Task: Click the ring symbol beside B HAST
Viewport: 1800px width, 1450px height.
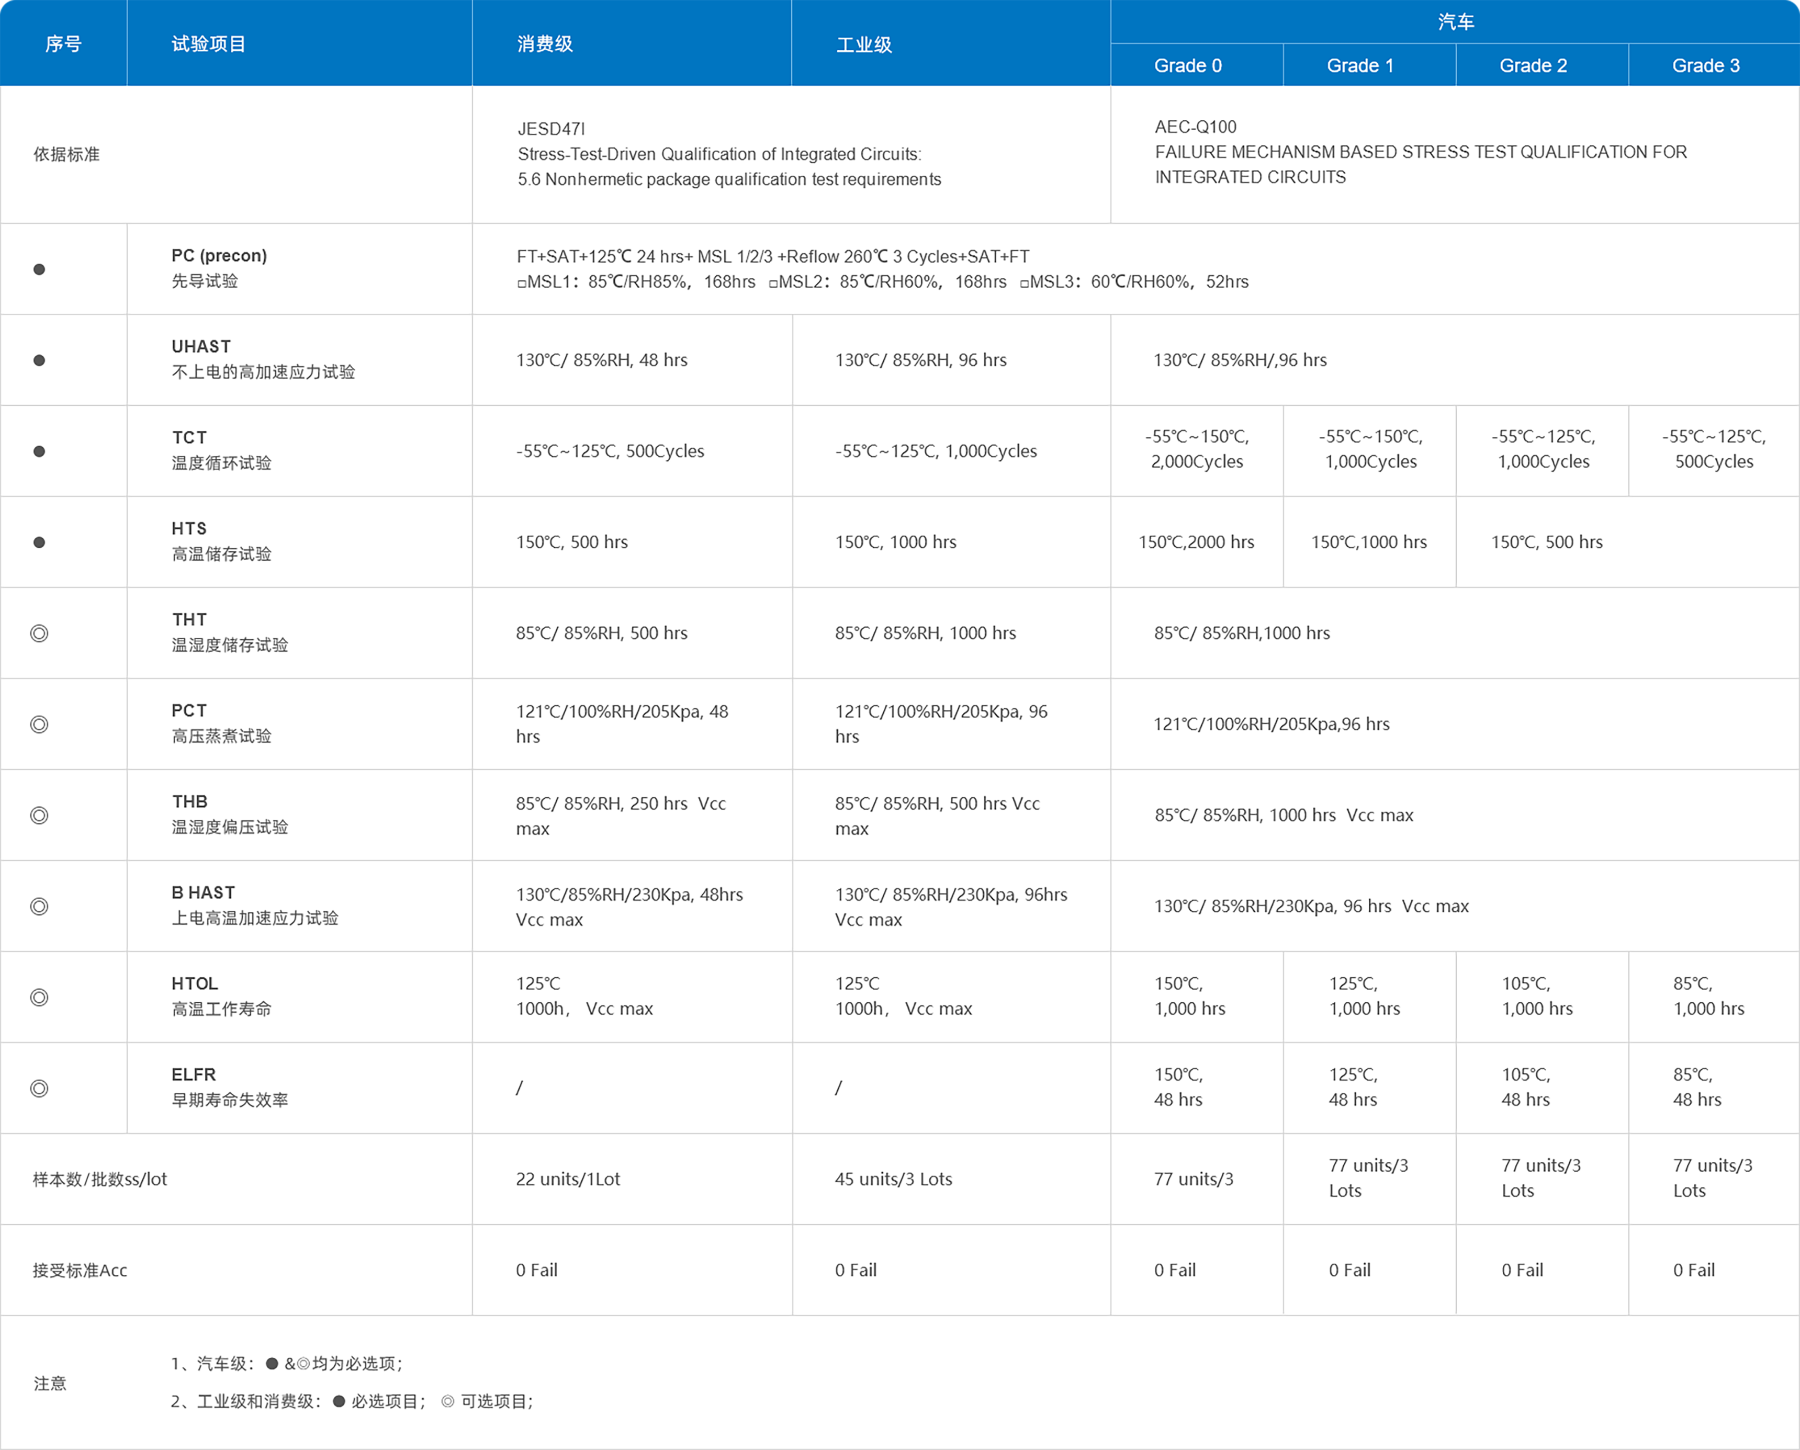Action: click(39, 906)
